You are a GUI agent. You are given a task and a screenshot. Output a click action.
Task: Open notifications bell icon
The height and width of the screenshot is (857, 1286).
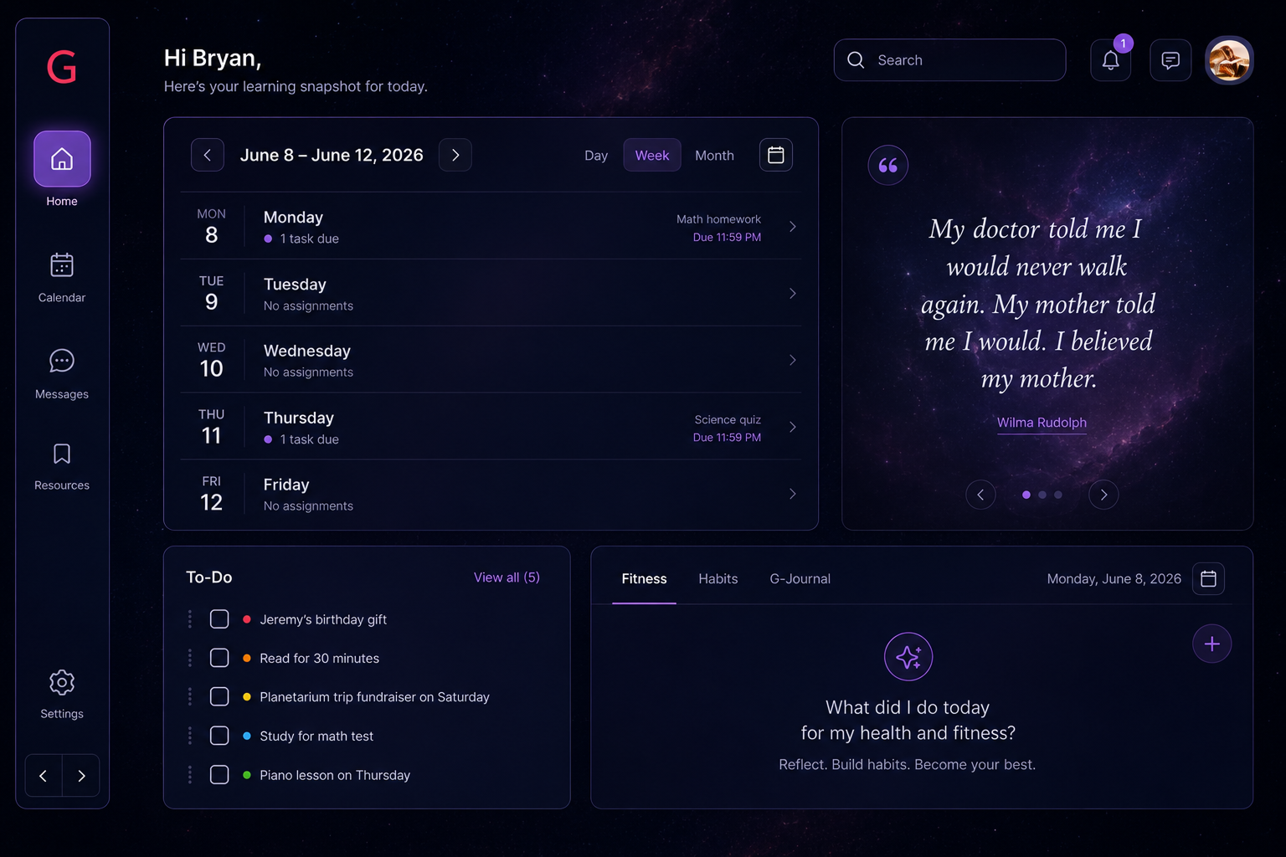point(1111,60)
